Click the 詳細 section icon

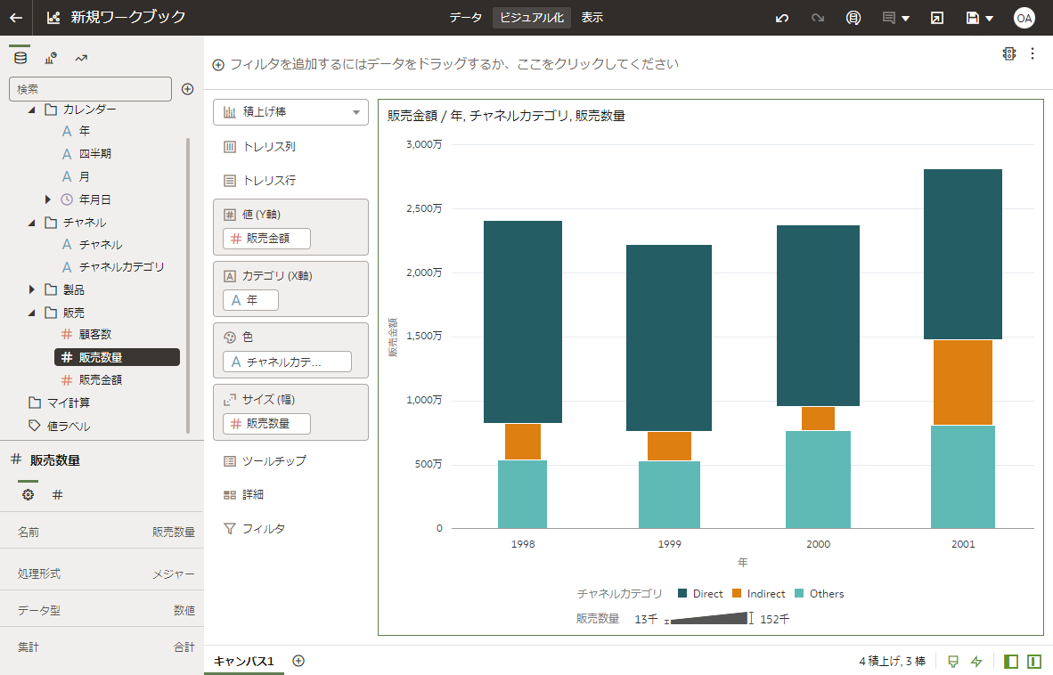tap(230, 494)
